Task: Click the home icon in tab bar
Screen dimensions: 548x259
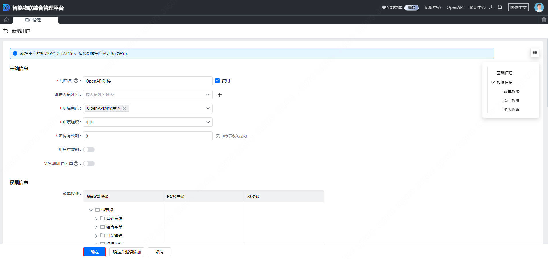Action: (x=6, y=20)
